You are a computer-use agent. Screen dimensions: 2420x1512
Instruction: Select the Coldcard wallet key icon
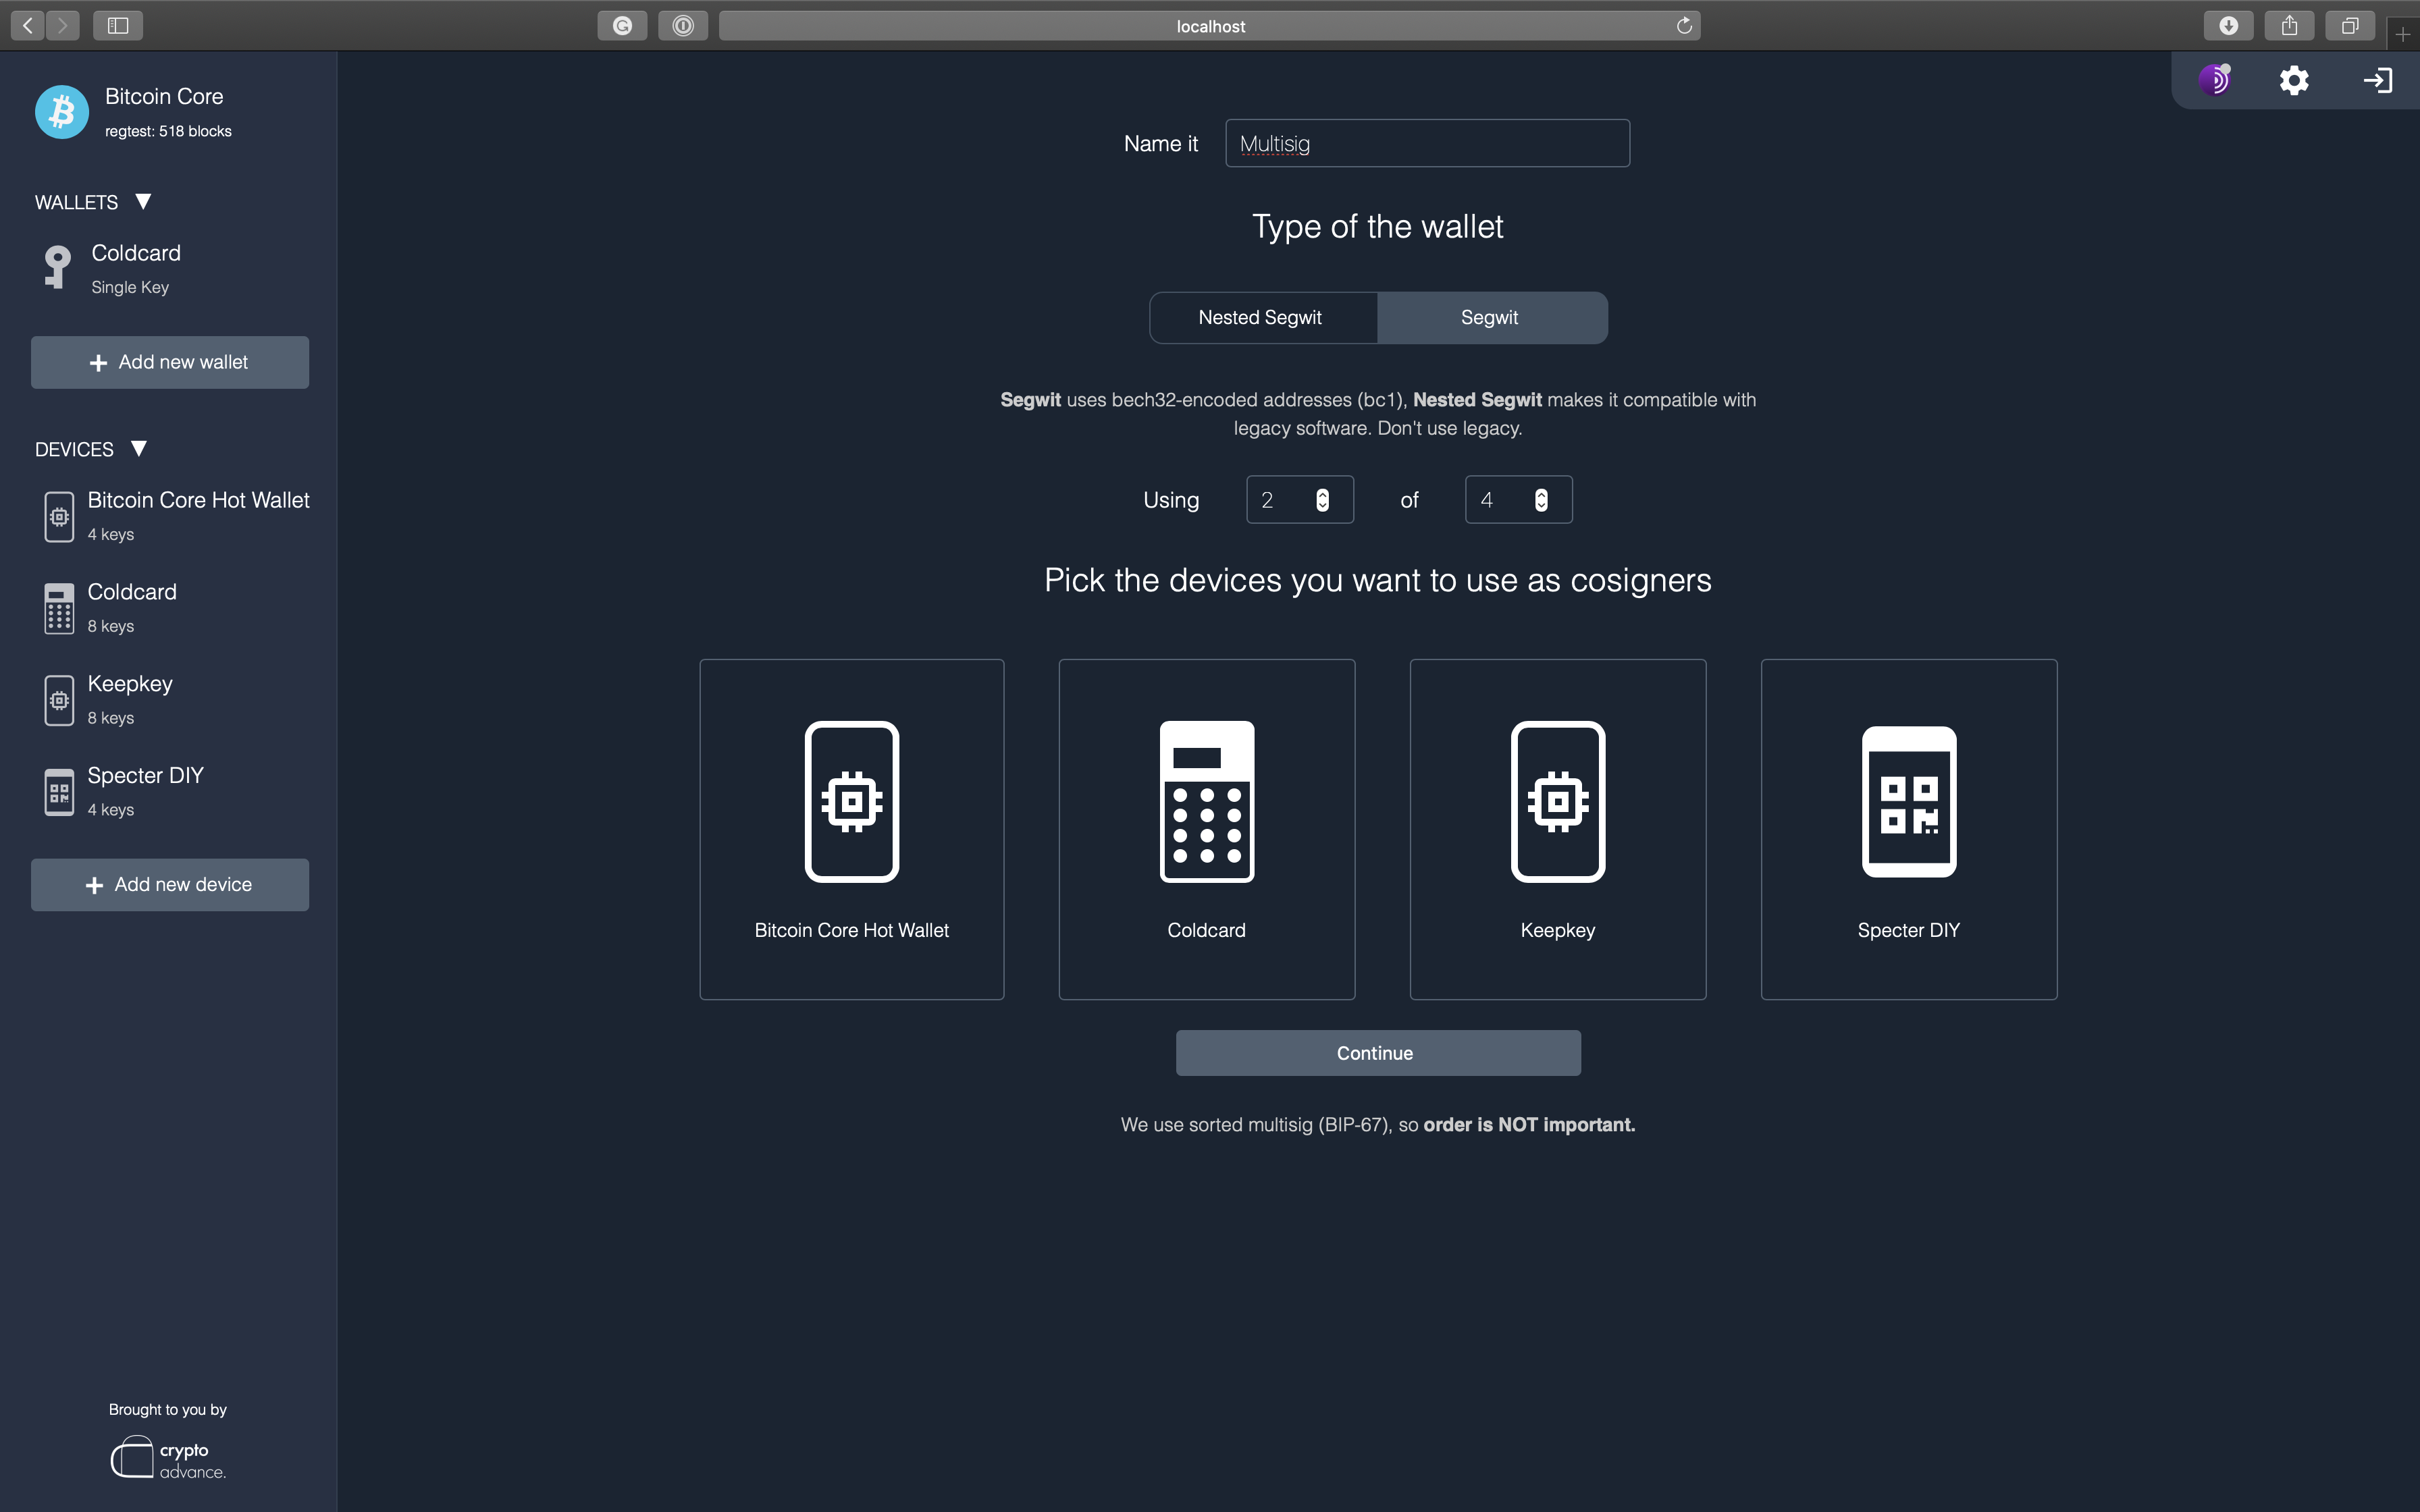pos(58,268)
